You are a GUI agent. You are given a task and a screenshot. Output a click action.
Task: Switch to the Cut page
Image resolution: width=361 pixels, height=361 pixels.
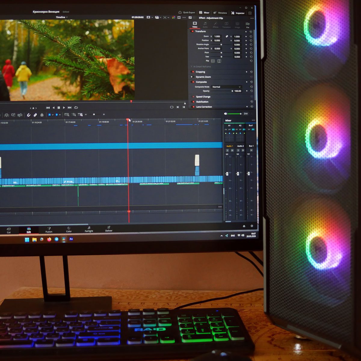[9, 230]
